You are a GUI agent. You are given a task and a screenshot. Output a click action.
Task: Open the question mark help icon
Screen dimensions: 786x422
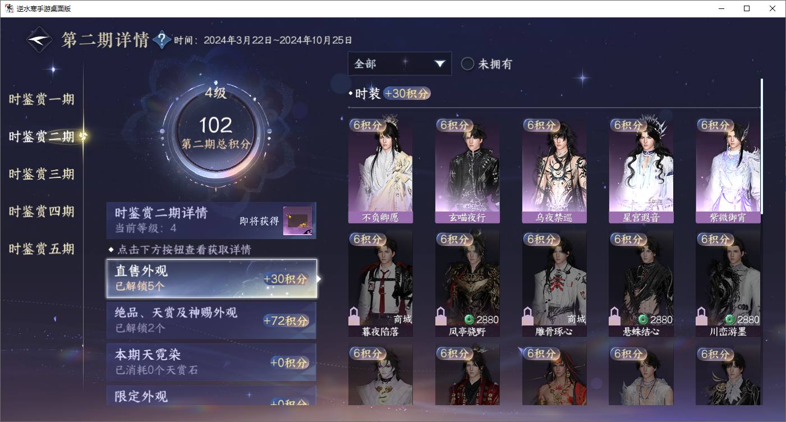tap(162, 40)
